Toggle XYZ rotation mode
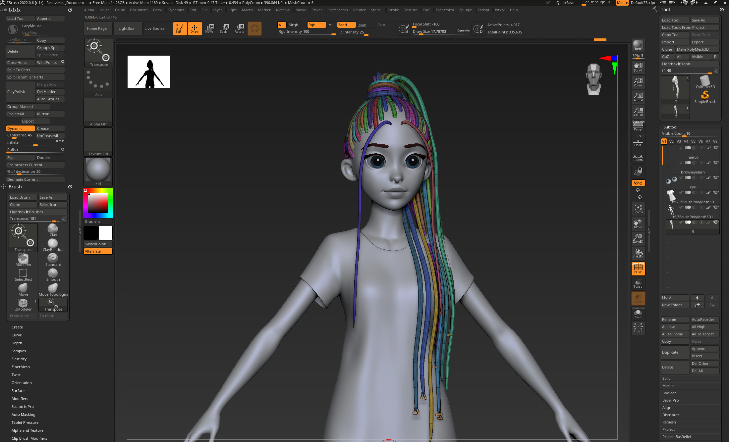 point(638,183)
